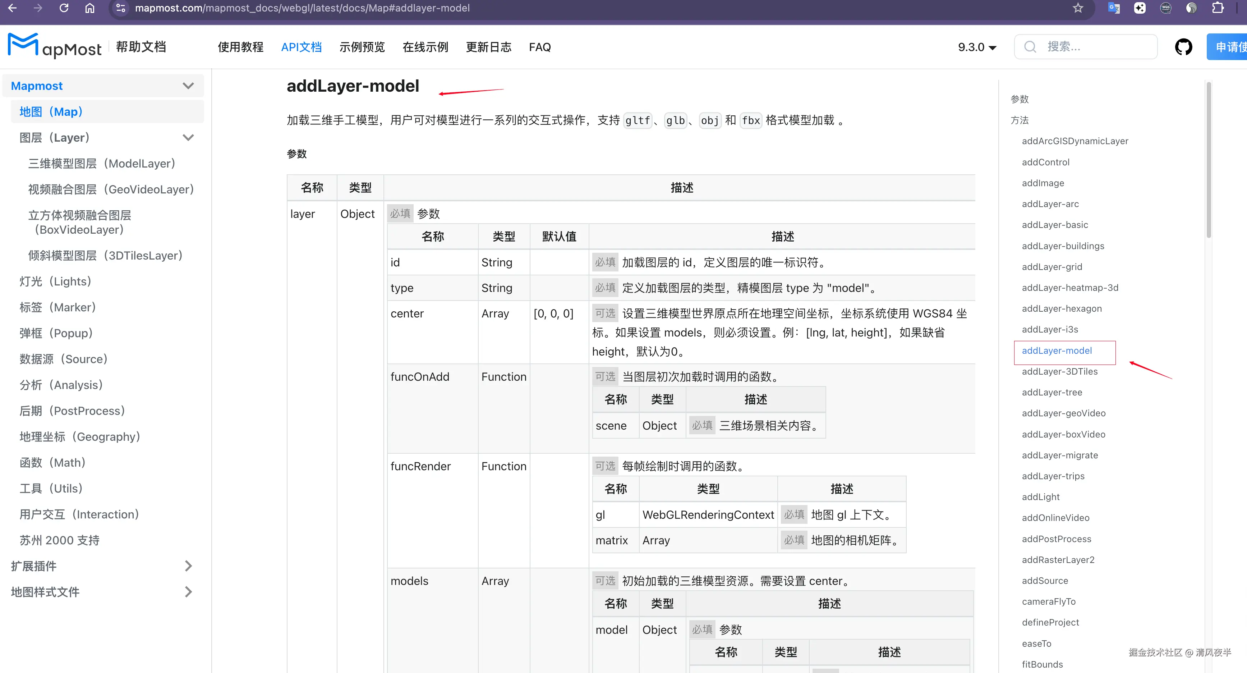Screen dimensions: 1247x673
Task: Reload the page with refresh icon
Action: (x=64, y=8)
